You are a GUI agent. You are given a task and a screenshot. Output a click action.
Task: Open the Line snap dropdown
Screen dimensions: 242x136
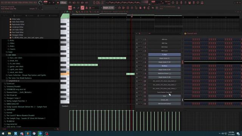pyautogui.click(x=95, y=8)
